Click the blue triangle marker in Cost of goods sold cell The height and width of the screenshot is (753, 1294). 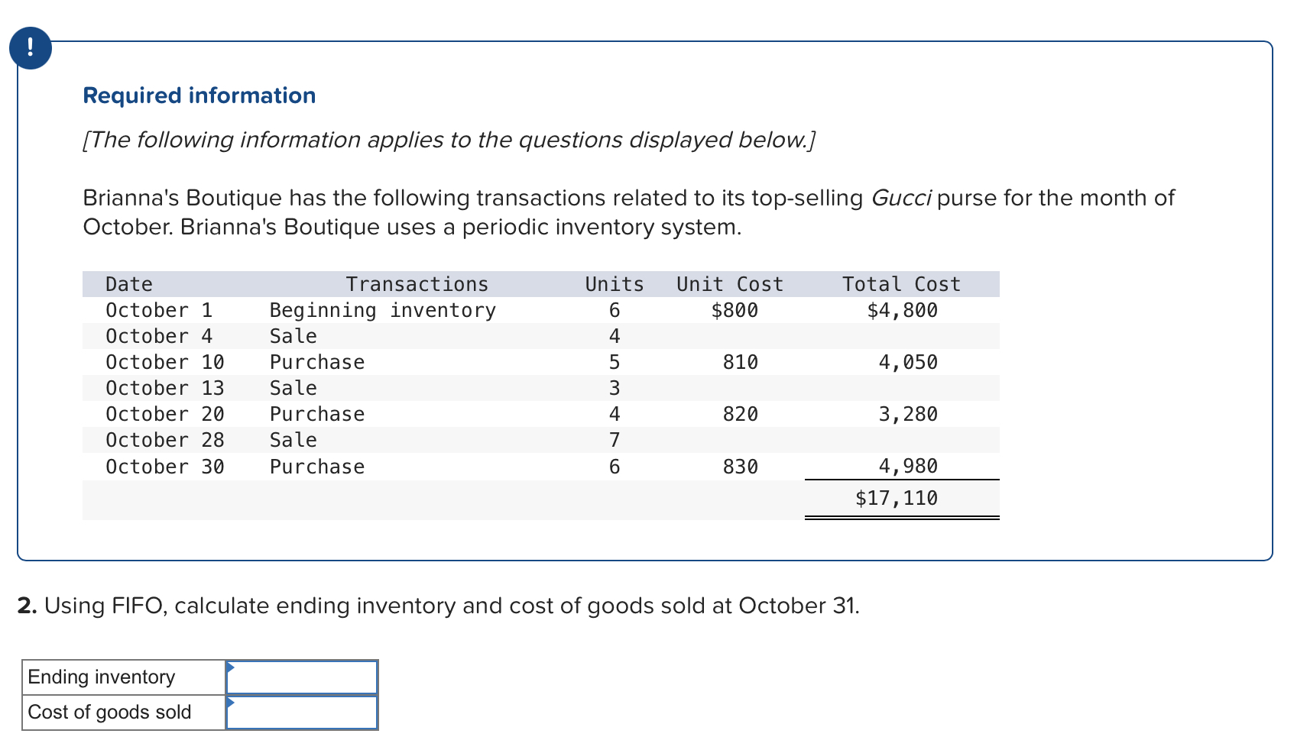click(230, 703)
